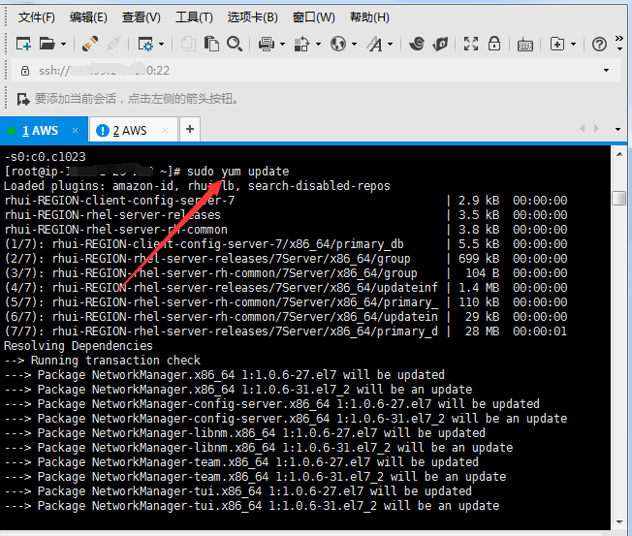632x536 pixels.
Task: Expand the globe encoding dropdown arrow
Action: tap(355, 44)
